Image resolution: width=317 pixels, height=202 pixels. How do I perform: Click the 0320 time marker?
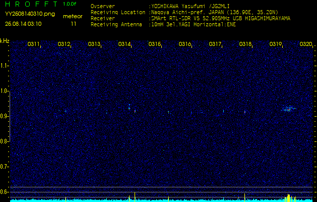point(306,44)
